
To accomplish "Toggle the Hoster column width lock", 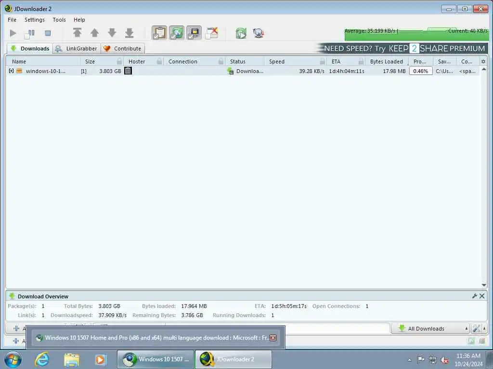I will coord(159,61).
